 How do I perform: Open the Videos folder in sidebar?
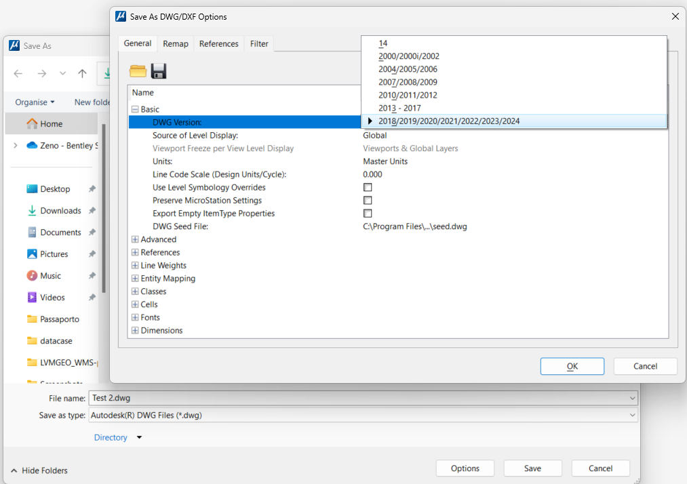point(52,298)
